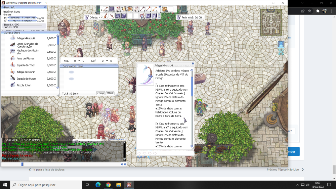Click item description scrollbar up arrow

pyautogui.click(x=192, y=70)
